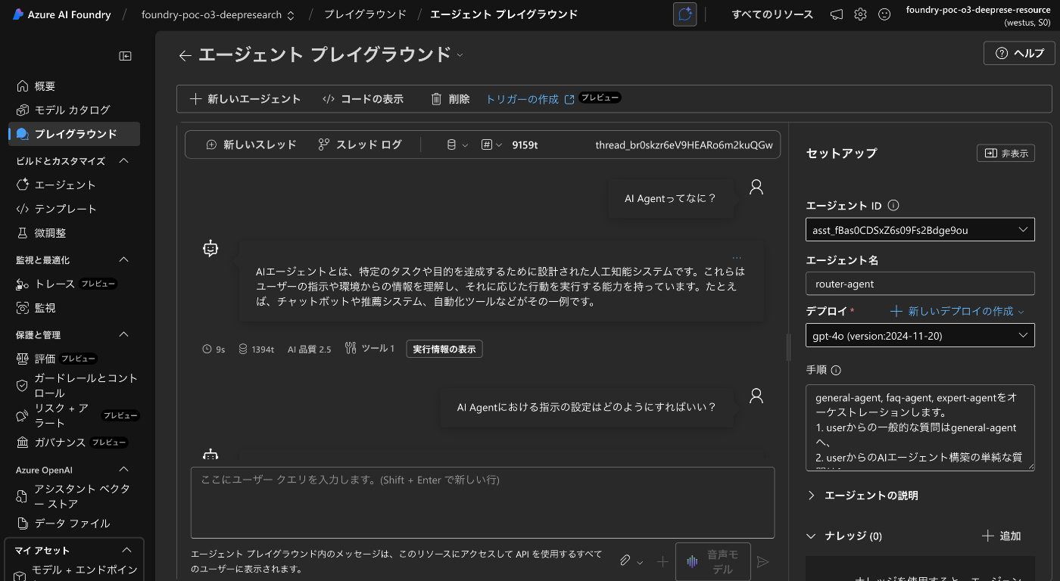This screenshot has width=1060, height=581.
Task: Click the 1394t token count
Action: coord(256,349)
